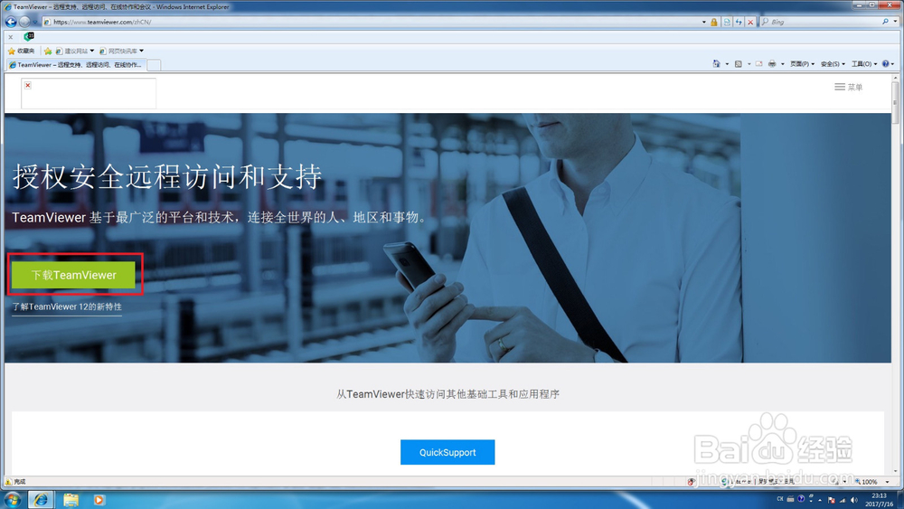Image resolution: width=904 pixels, height=509 pixels.
Task: Click the text 从TeamViewer快速访问其他基础工具和应用程序
Action: pos(448,394)
